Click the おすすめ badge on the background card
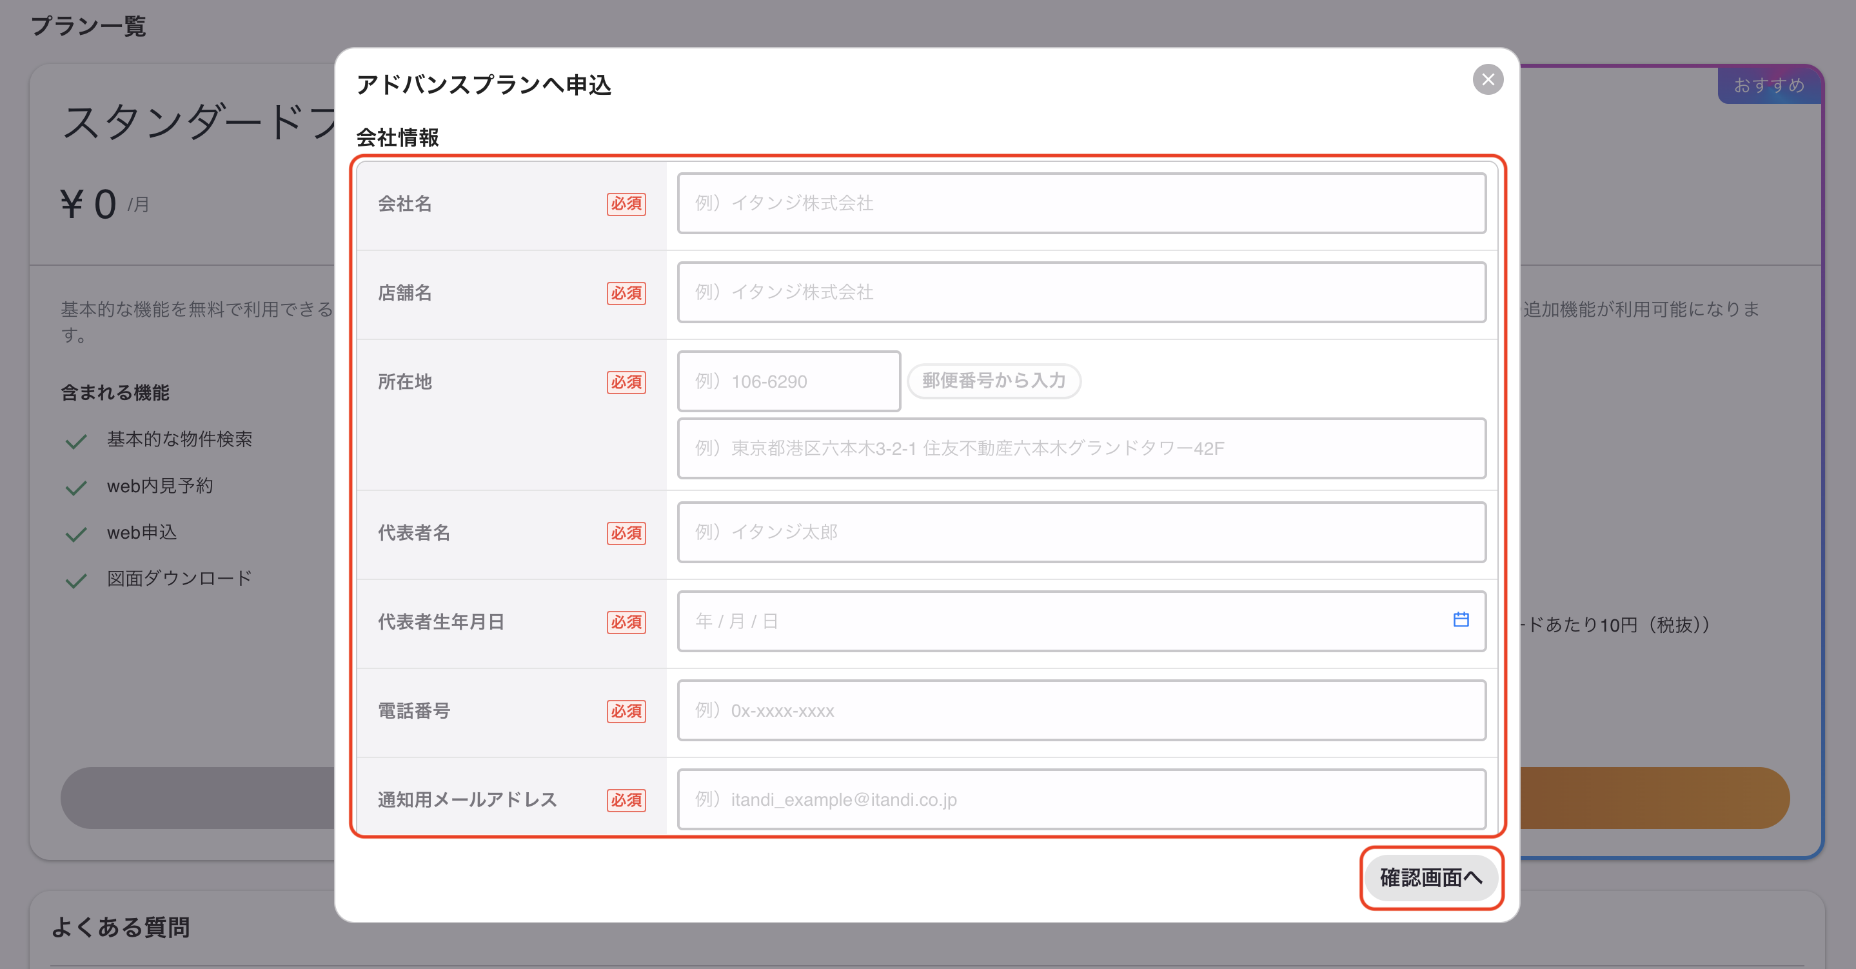This screenshot has width=1856, height=969. pyautogui.click(x=1769, y=85)
